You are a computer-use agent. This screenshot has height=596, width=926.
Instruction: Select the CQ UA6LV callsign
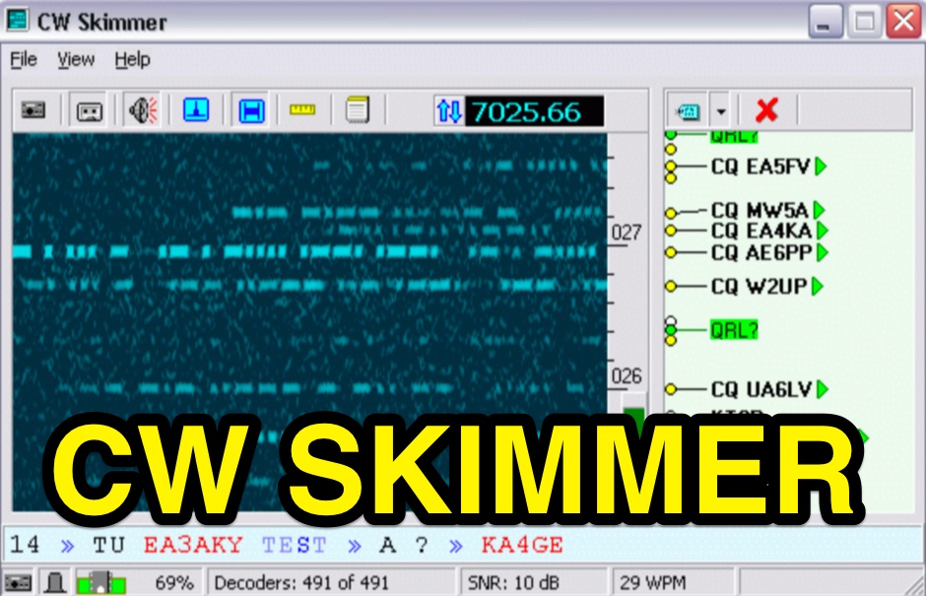tap(761, 389)
